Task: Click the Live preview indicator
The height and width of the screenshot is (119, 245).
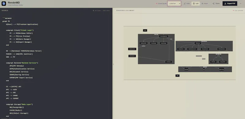Action: click(x=238, y=11)
